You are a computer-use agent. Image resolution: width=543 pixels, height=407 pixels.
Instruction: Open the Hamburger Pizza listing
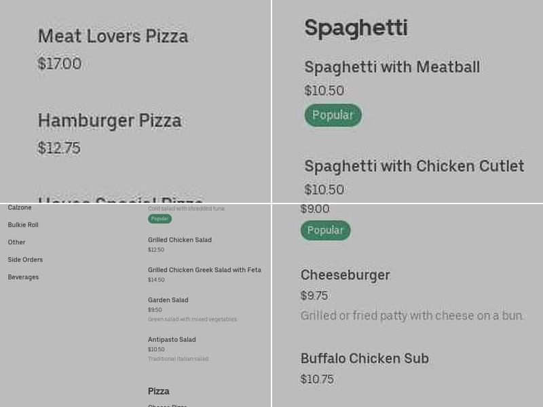(111, 121)
